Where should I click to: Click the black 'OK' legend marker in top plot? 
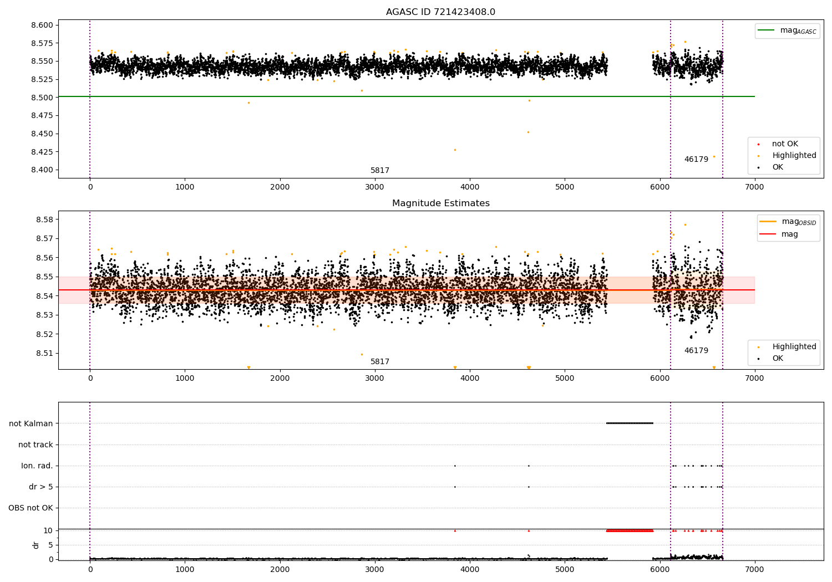point(759,167)
